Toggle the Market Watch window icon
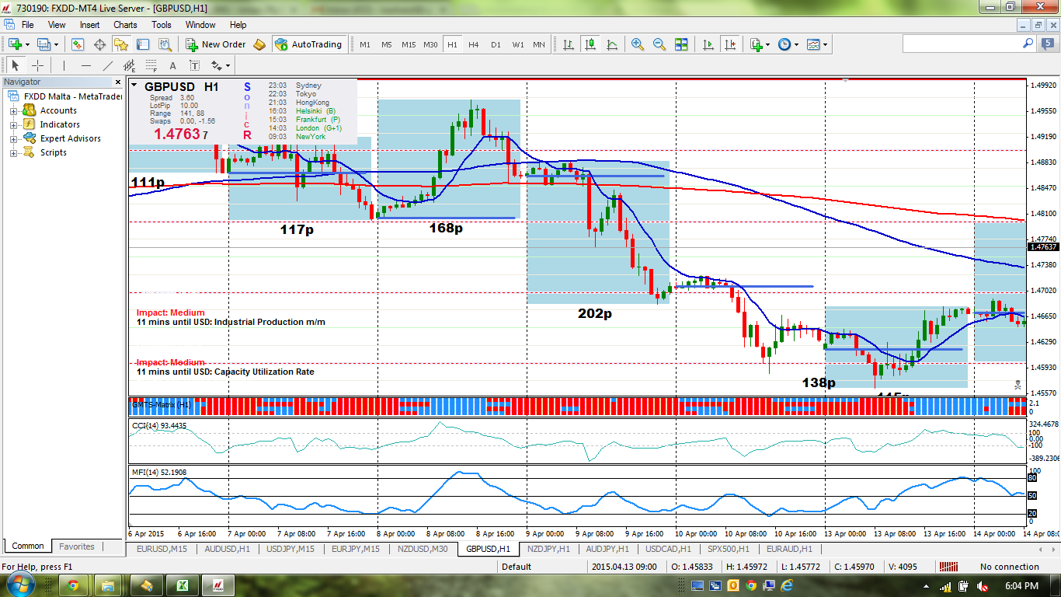 point(78,44)
